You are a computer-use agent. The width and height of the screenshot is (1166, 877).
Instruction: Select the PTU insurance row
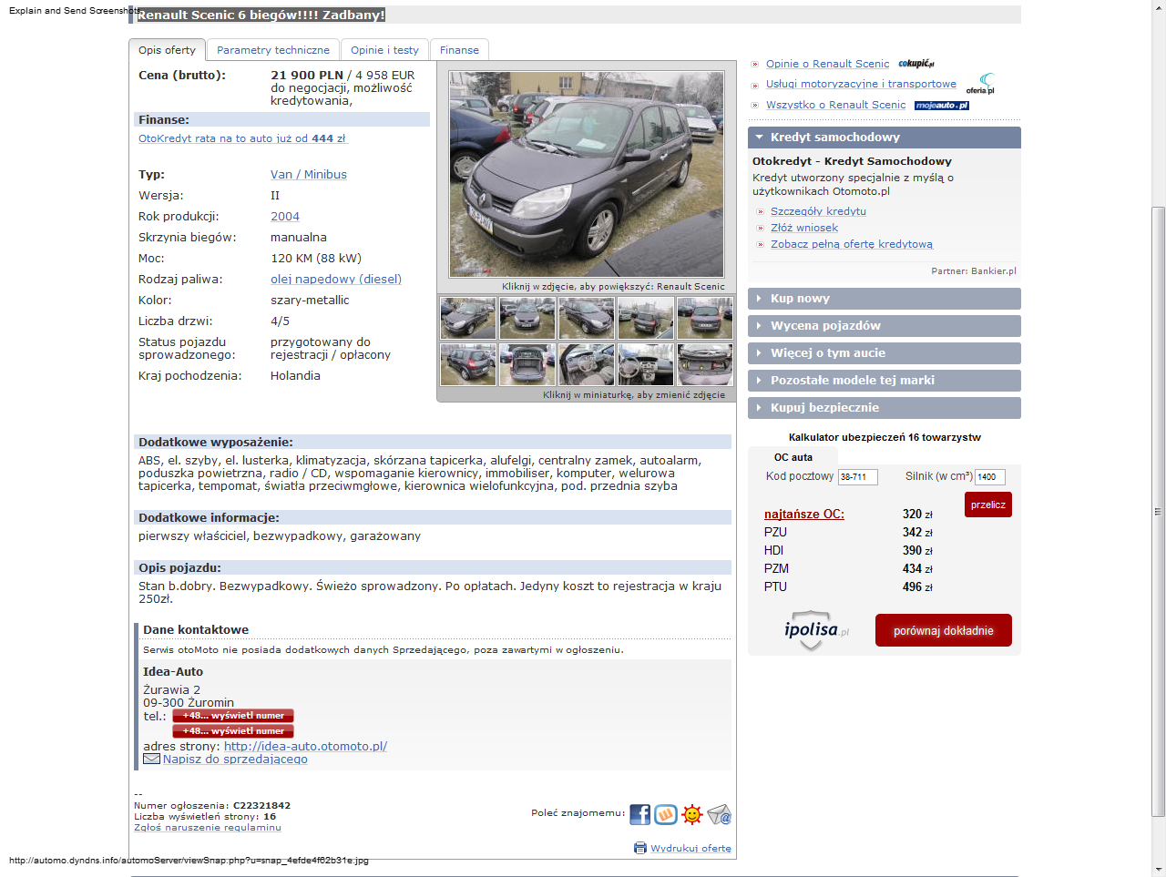click(848, 586)
